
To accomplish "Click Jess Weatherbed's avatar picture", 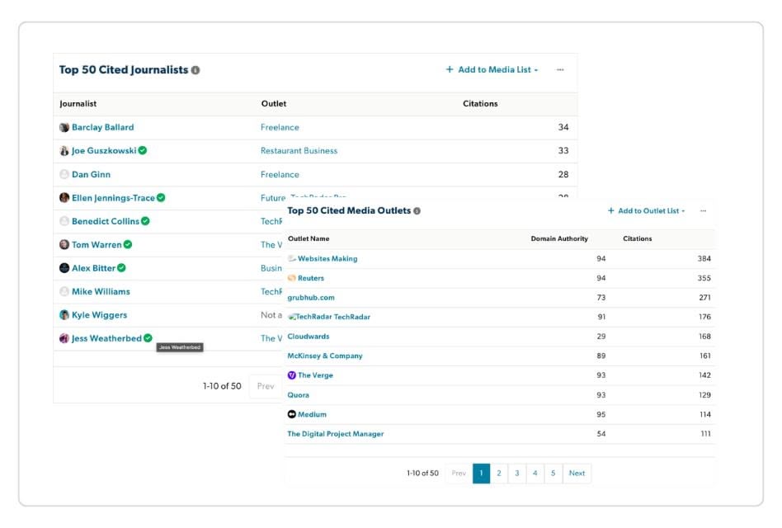I will (x=64, y=338).
